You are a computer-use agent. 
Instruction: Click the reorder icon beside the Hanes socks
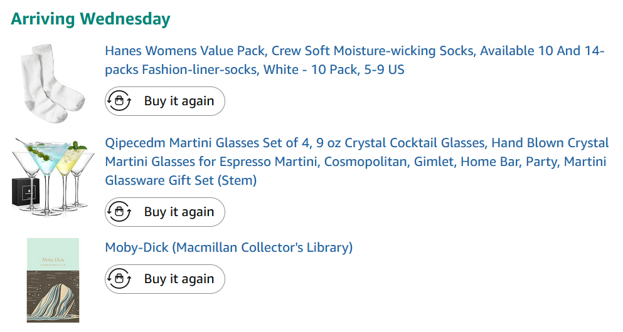119,101
